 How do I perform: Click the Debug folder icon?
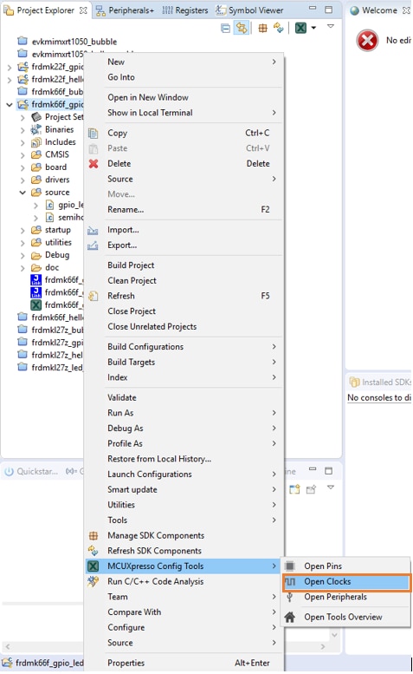click(36, 255)
